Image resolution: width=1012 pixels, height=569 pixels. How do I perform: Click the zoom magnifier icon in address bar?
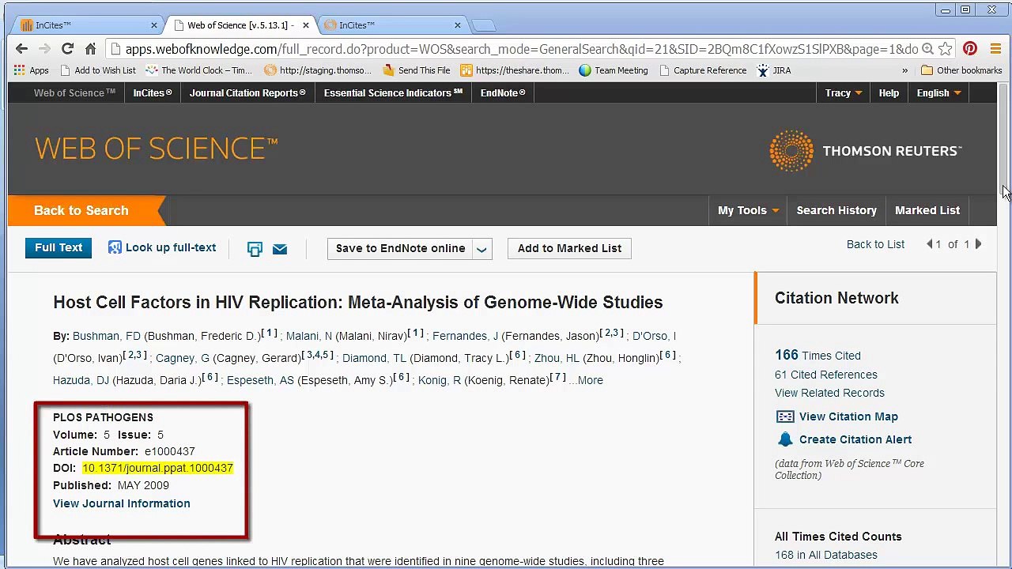pos(927,49)
